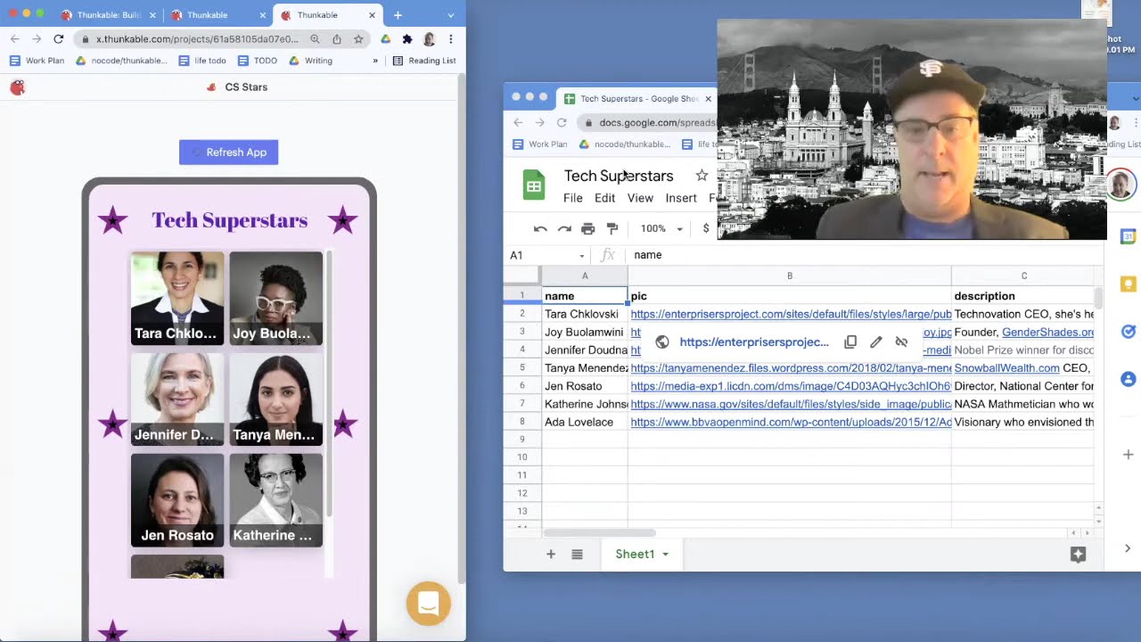Image resolution: width=1141 pixels, height=642 pixels.
Task: Open the Google Sheets home logo
Action: tap(533, 185)
